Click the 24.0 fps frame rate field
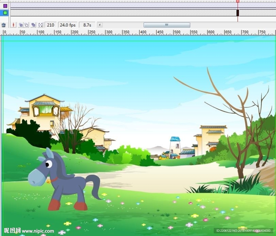Screen dimensions: 276x236 (68, 25)
